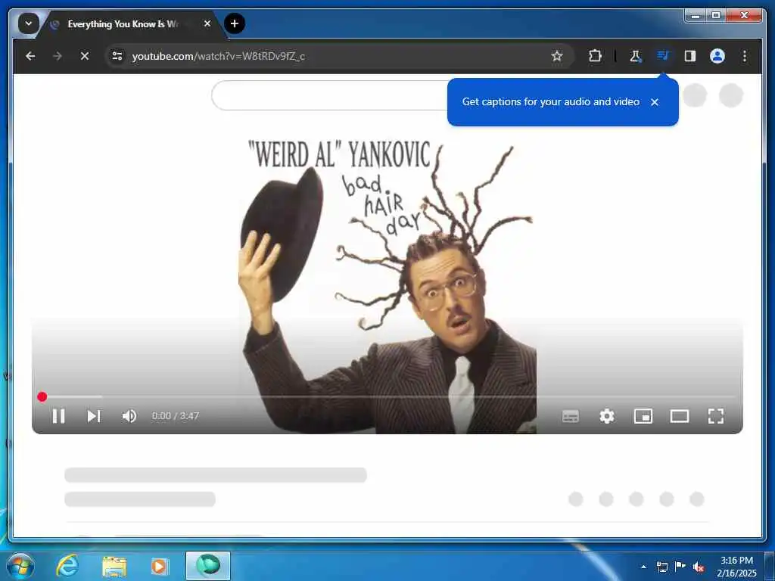Open the Extensions puzzle icon

(595, 56)
